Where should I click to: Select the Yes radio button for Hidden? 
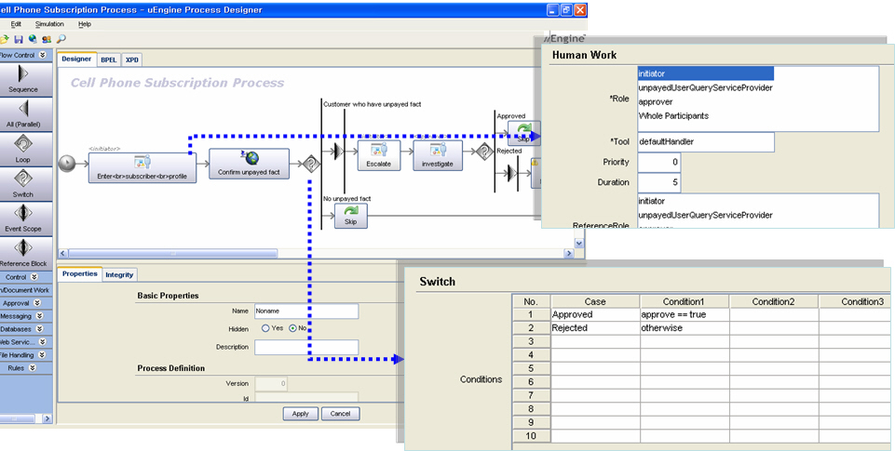coord(265,328)
